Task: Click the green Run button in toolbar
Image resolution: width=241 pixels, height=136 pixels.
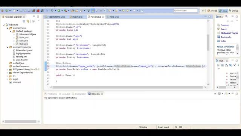Action: pos(59,11)
